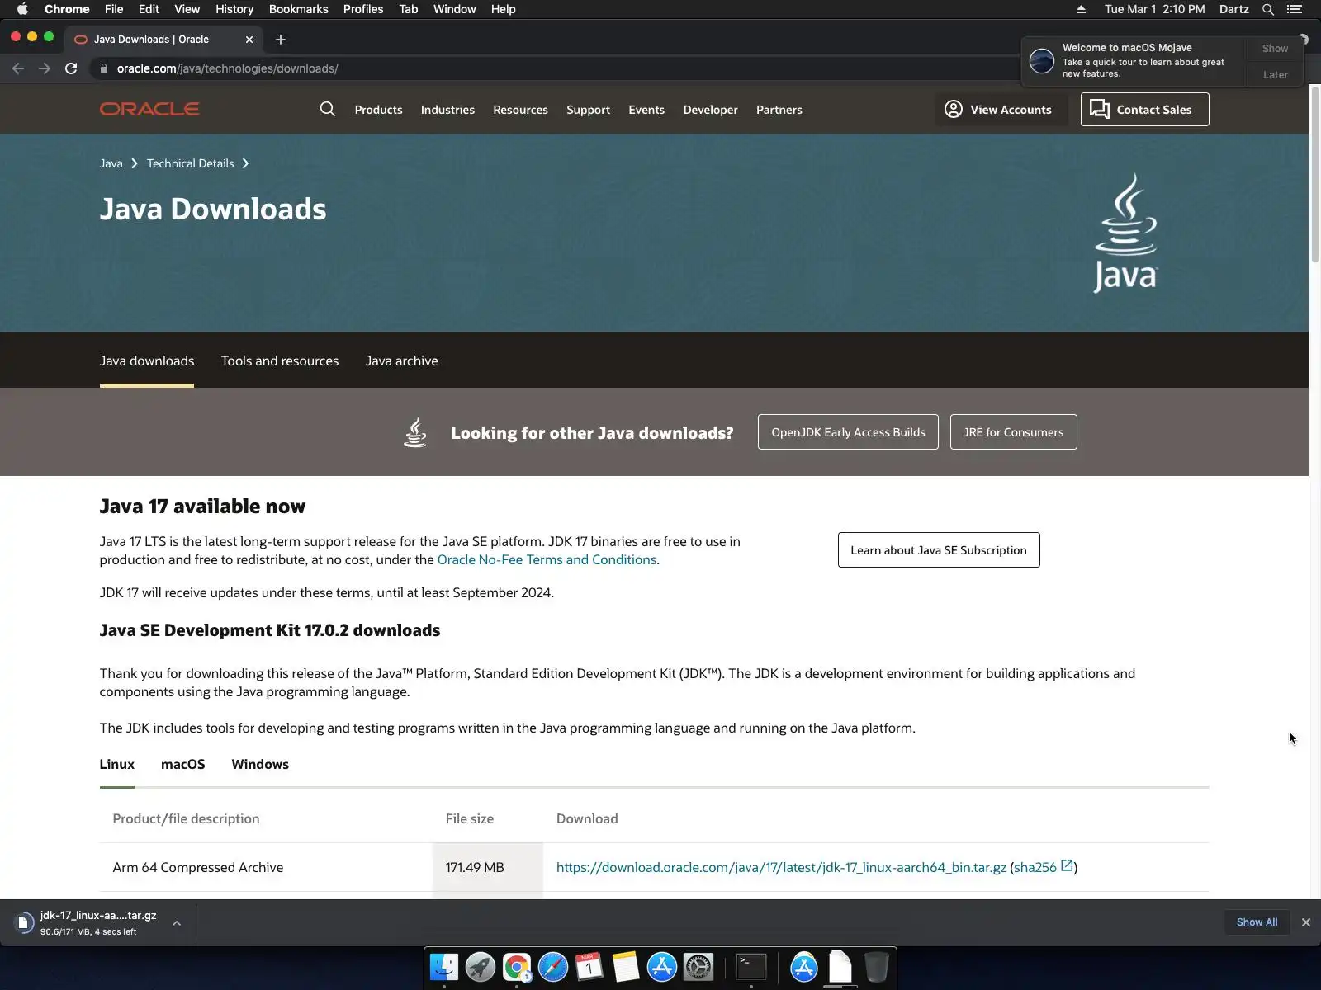The image size is (1321, 990).
Task: Open Spotlight search in the menu bar
Action: pos(1268,9)
